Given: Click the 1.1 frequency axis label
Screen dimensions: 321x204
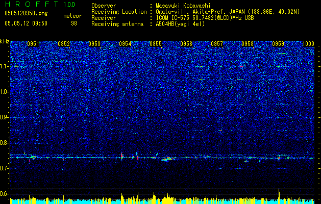Looking at the screenshot, I should (4, 66).
